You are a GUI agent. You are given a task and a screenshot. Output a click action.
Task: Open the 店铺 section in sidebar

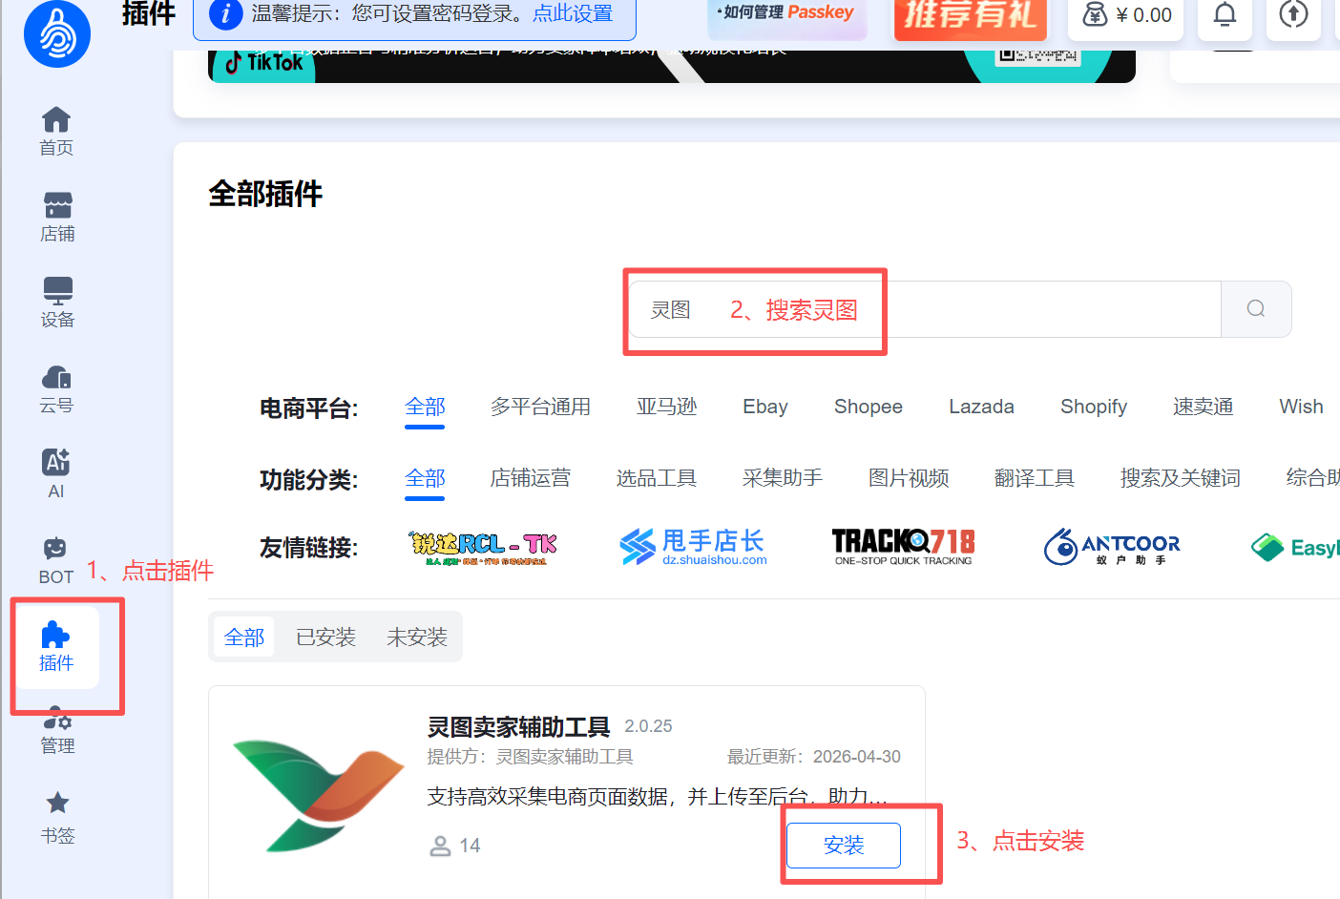coord(56,217)
